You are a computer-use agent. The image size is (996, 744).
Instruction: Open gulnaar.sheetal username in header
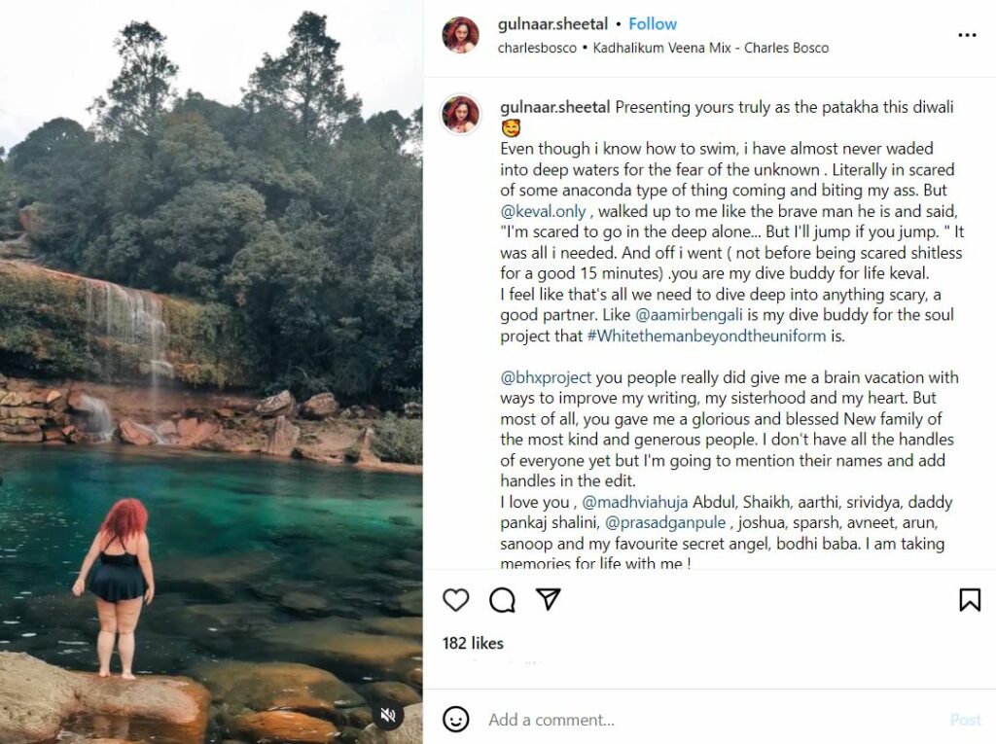click(552, 24)
